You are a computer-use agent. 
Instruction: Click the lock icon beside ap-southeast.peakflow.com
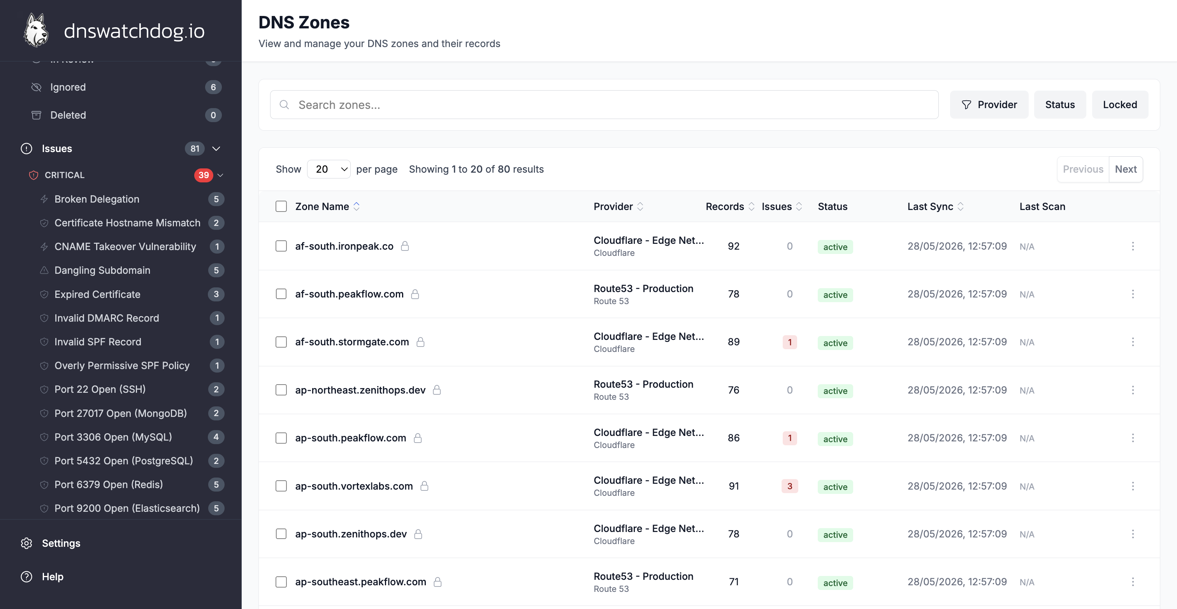[438, 582]
